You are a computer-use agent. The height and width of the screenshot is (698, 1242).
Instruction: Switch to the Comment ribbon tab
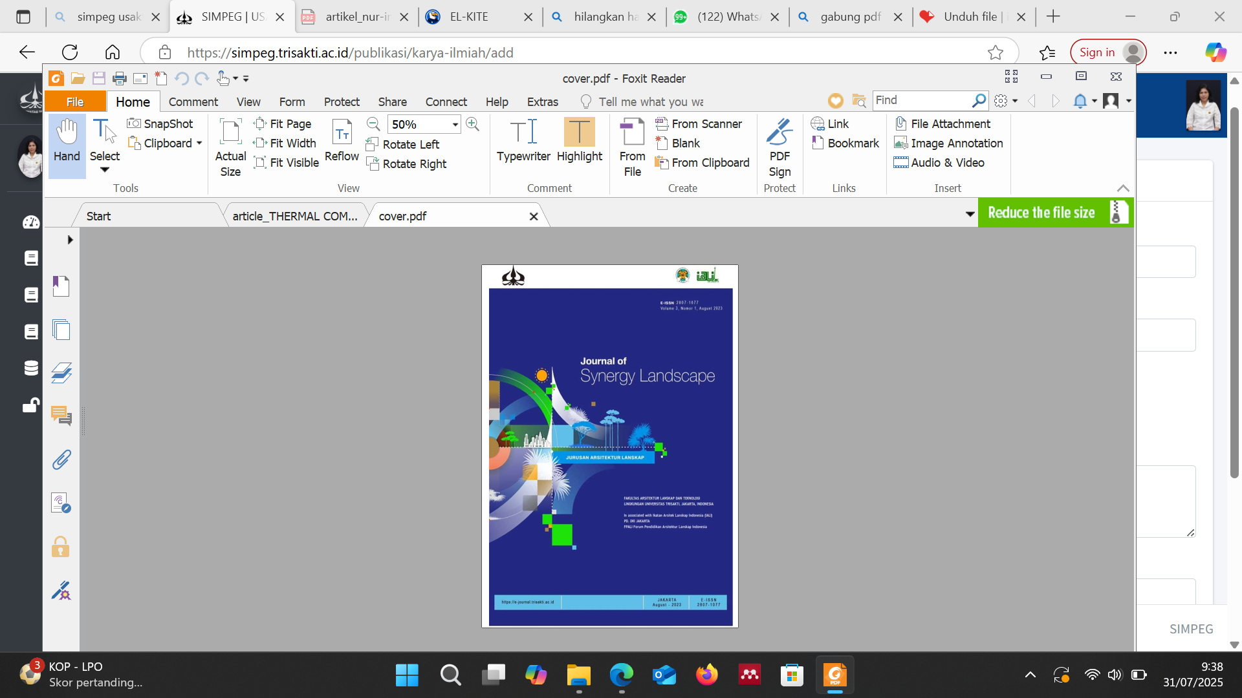click(193, 101)
